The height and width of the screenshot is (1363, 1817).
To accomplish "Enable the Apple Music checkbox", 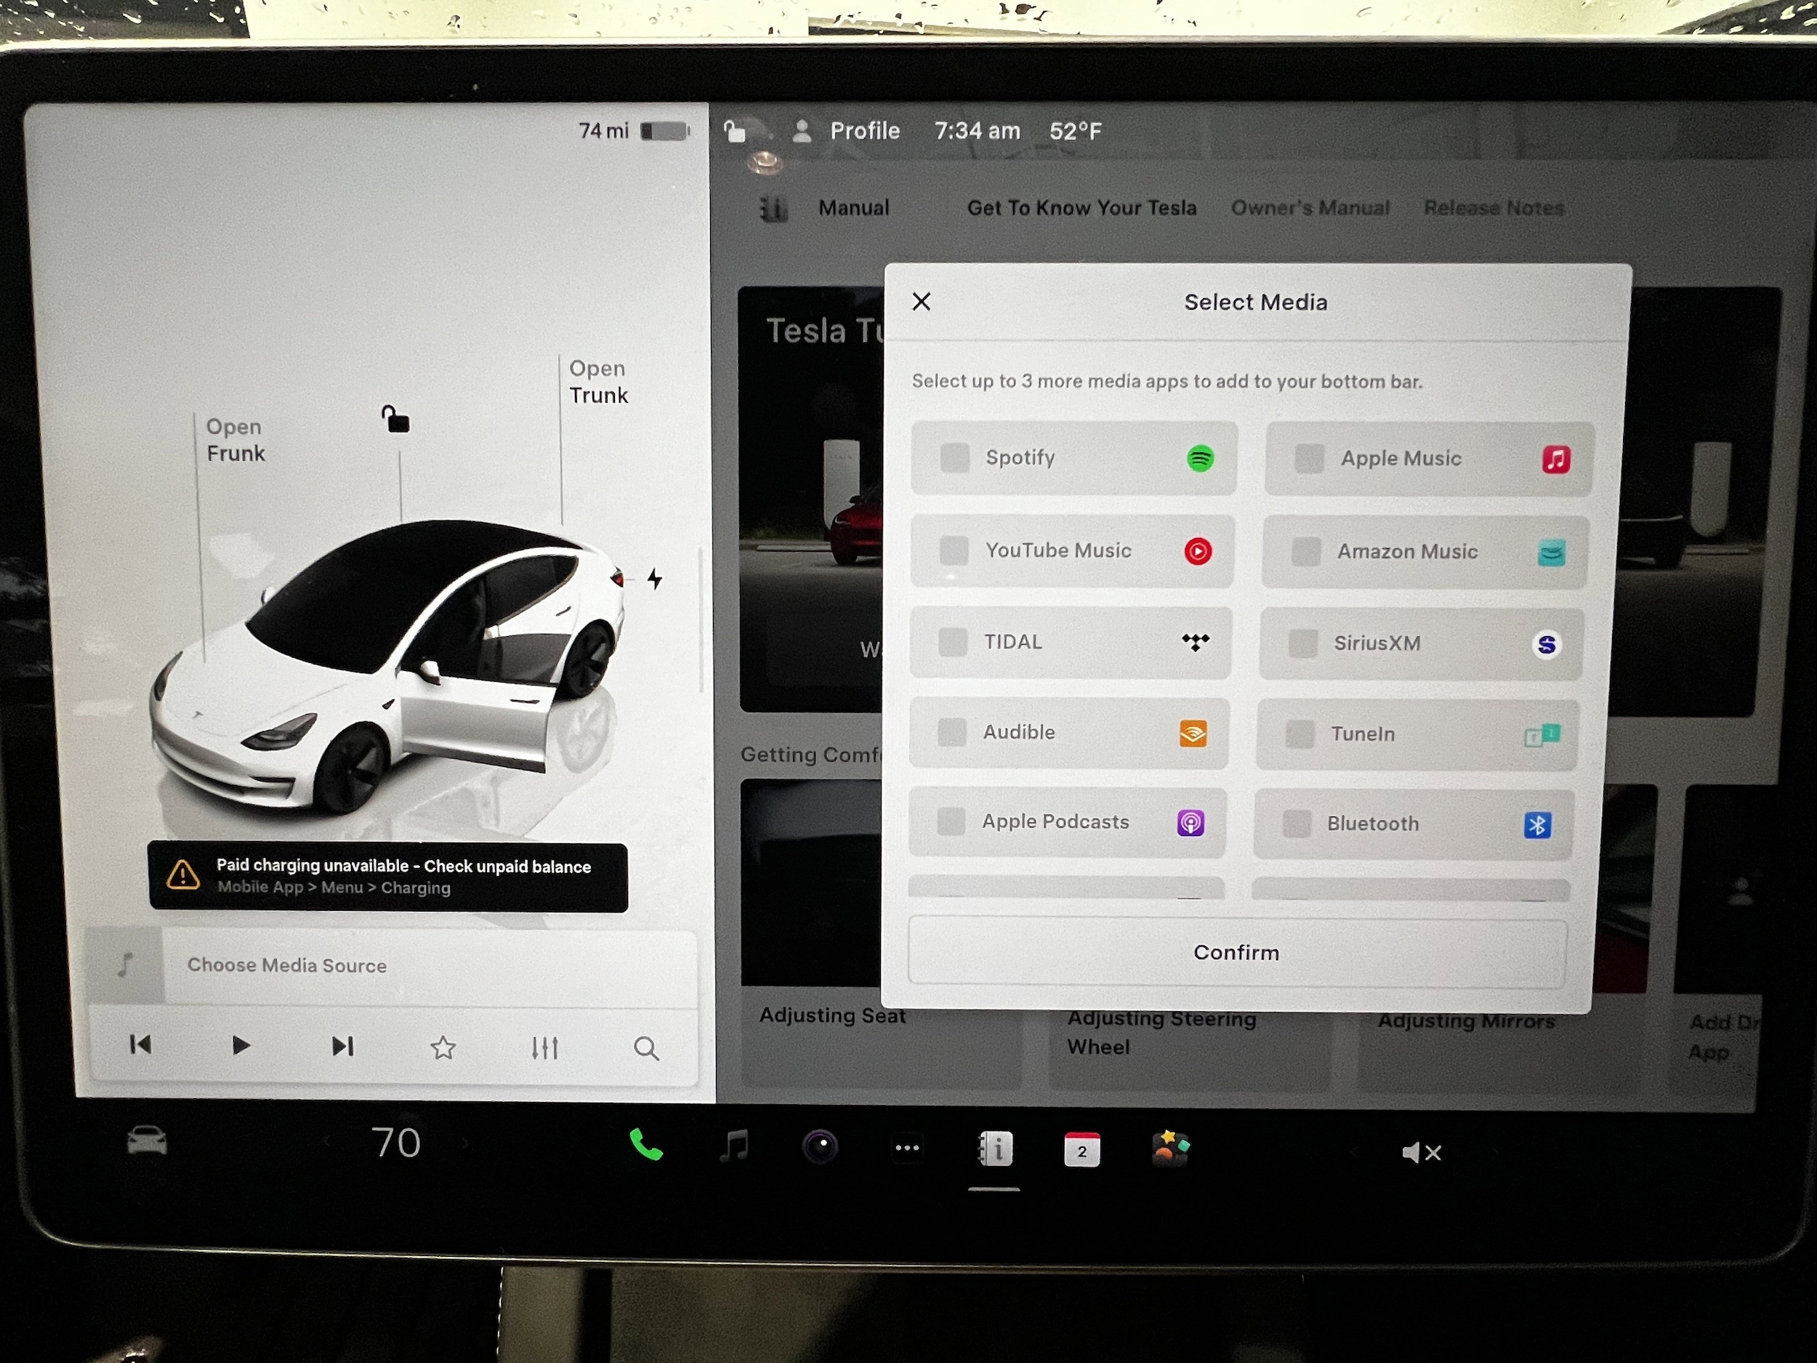I will tap(1310, 459).
